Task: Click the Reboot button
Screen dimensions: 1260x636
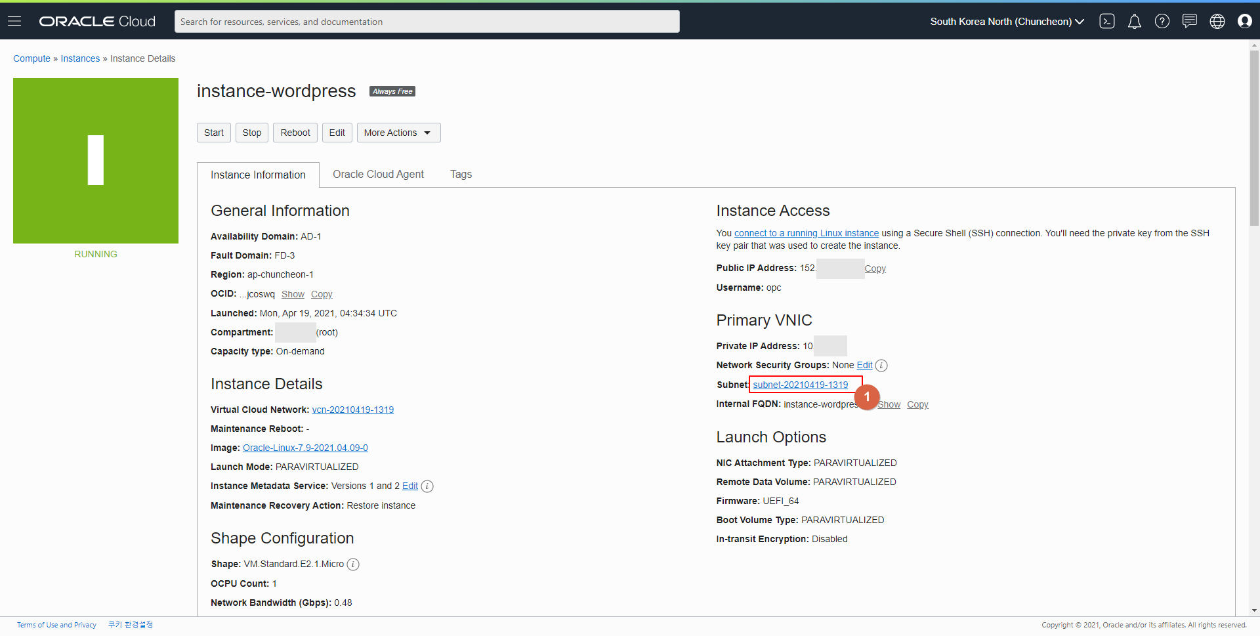Action: coord(295,133)
